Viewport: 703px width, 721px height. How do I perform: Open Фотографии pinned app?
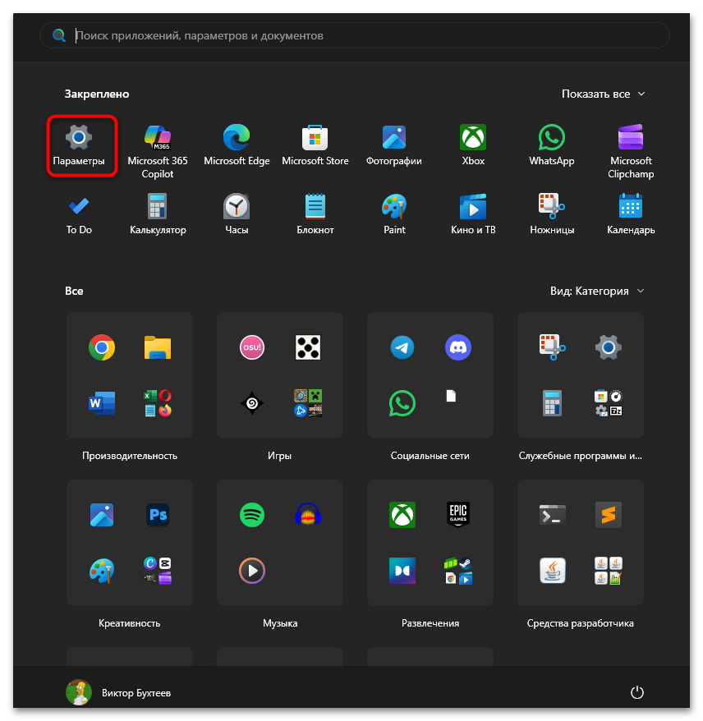click(x=394, y=145)
